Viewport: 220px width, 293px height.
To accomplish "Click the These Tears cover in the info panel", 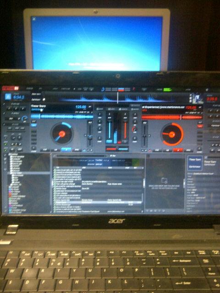I will coord(195,163).
